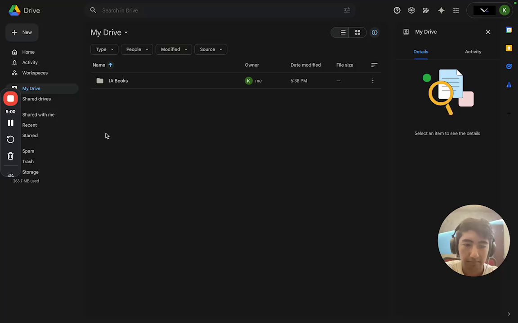This screenshot has height=323, width=518.
Task: Toggle the details info panel
Action: pyautogui.click(x=375, y=32)
